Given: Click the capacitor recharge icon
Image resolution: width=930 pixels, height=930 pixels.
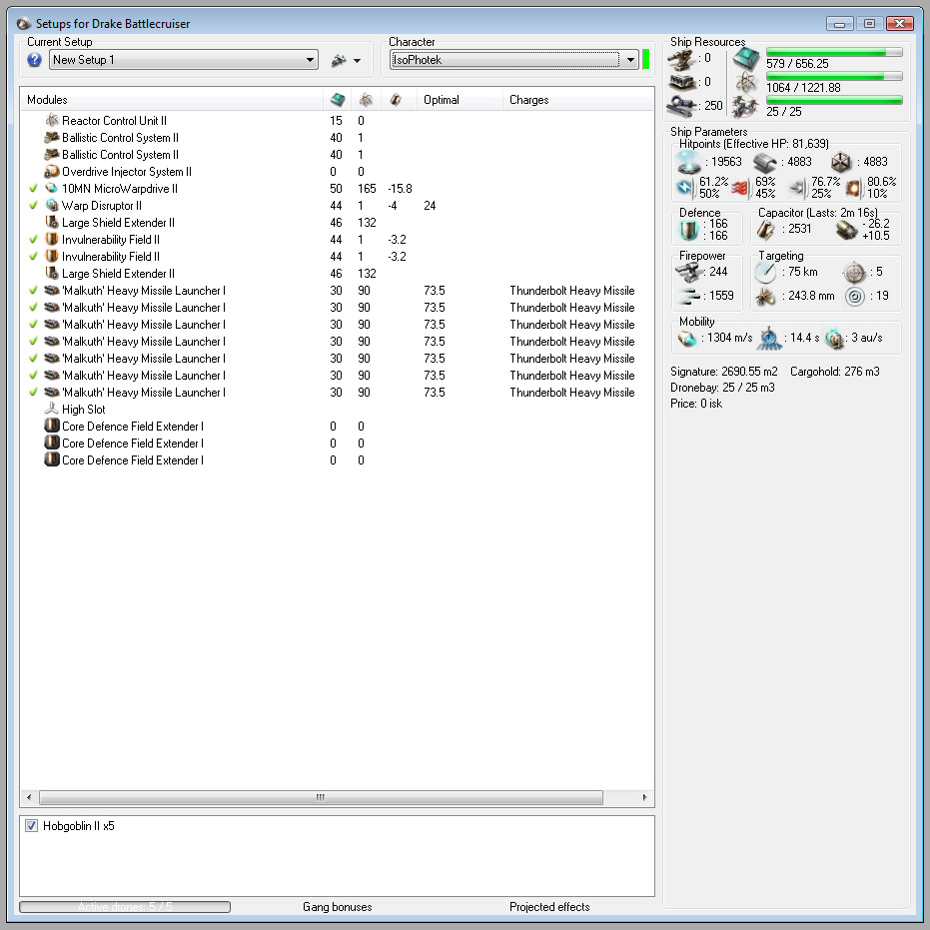Looking at the screenshot, I should coord(847,230).
